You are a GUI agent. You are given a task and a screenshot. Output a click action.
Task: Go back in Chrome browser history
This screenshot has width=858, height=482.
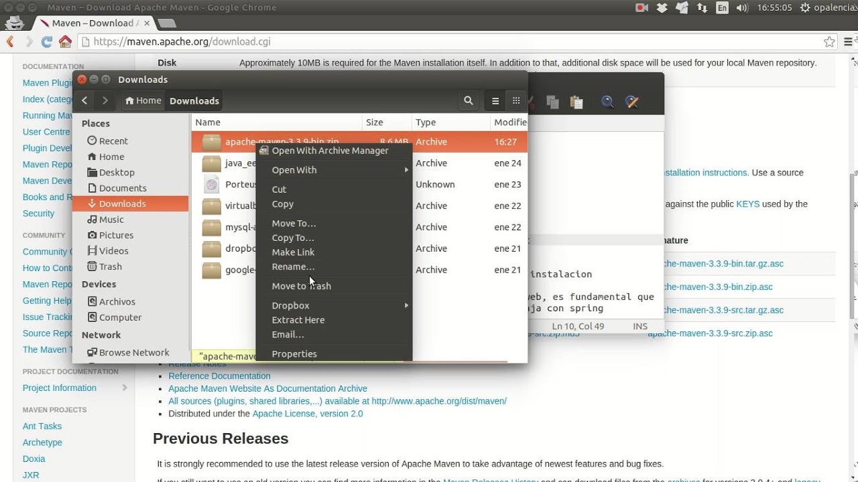[10, 42]
